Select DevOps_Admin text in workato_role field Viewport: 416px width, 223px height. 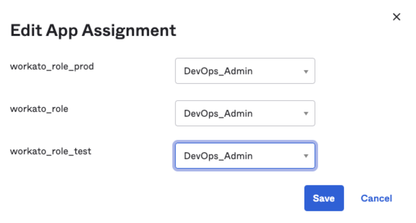(x=218, y=114)
